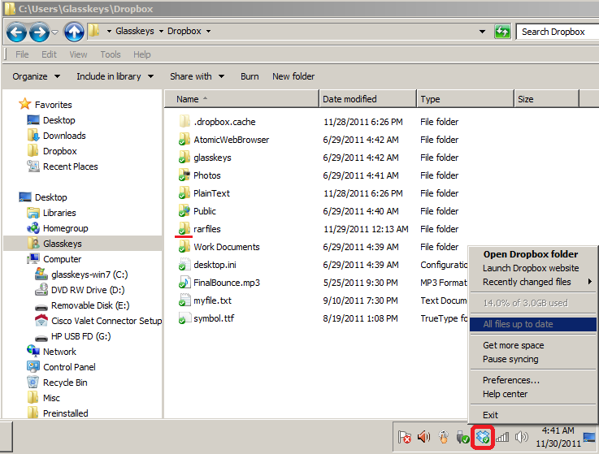Select the FinalBounce.mp3 file icon

[x=184, y=283]
